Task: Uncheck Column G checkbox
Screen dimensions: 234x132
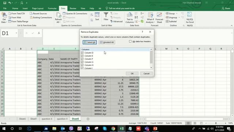Action: click(x=82, y=62)
